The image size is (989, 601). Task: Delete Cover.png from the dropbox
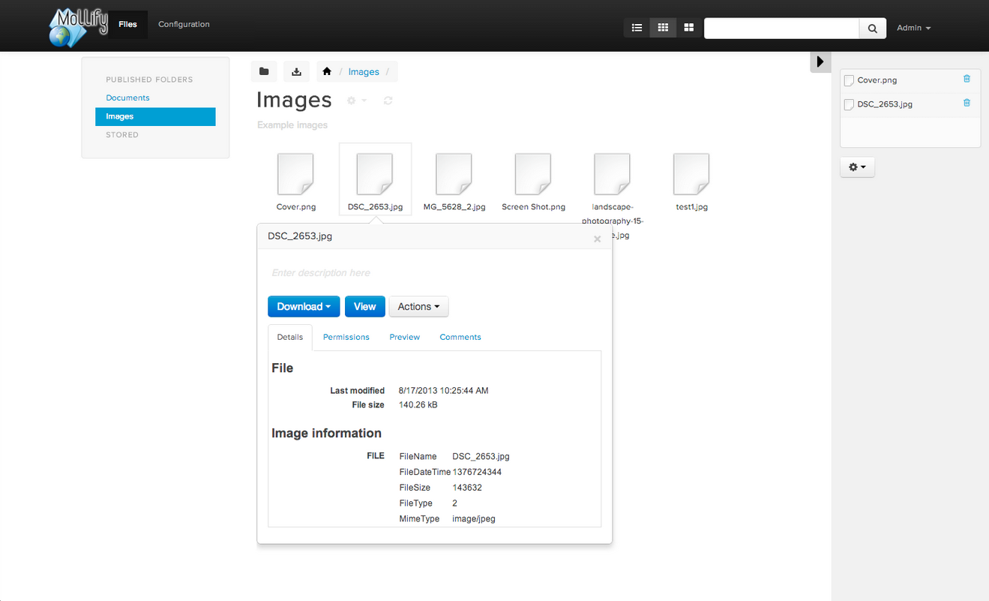pyautogui.click(x=967, y=79)
